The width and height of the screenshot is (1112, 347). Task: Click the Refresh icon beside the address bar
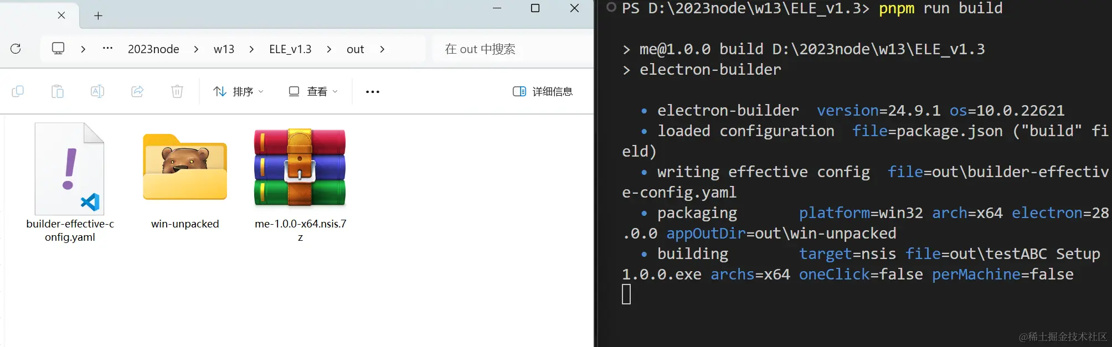[x=16, y=49]
